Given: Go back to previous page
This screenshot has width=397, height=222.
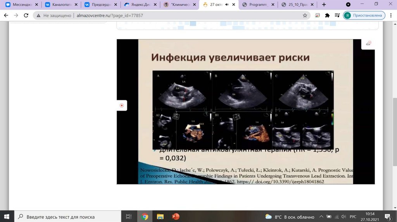Looking at the screenshot, I should pyautogui.click(x=6, y=15).
